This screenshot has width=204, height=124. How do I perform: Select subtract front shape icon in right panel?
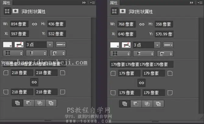(136, 104)
